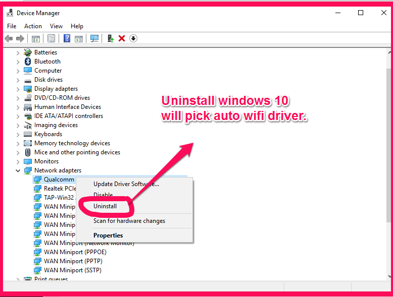Image resolution: width=393 pixels, height=297 pixels.
Task: Click the Update driver software toolbar icon
Action: pos(110,38)
